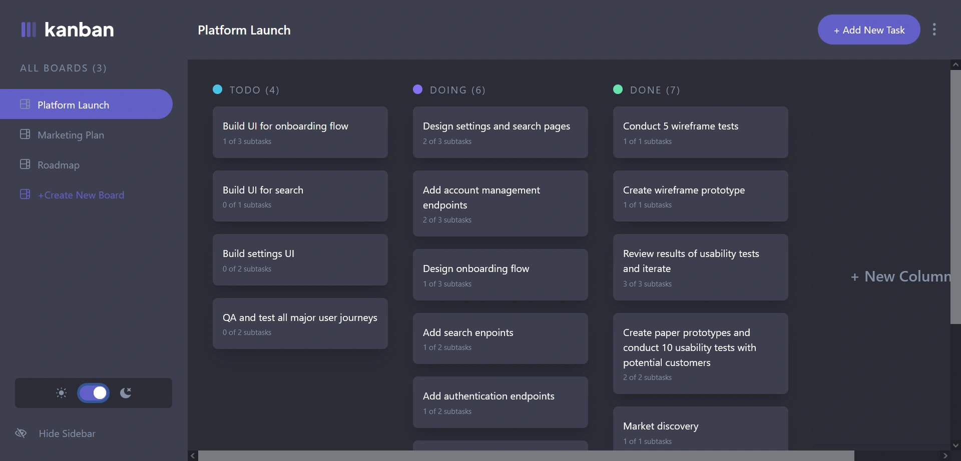961x461 pixels.
Task: Click the sun icon in theme switcher
Action: coord(61,393)
